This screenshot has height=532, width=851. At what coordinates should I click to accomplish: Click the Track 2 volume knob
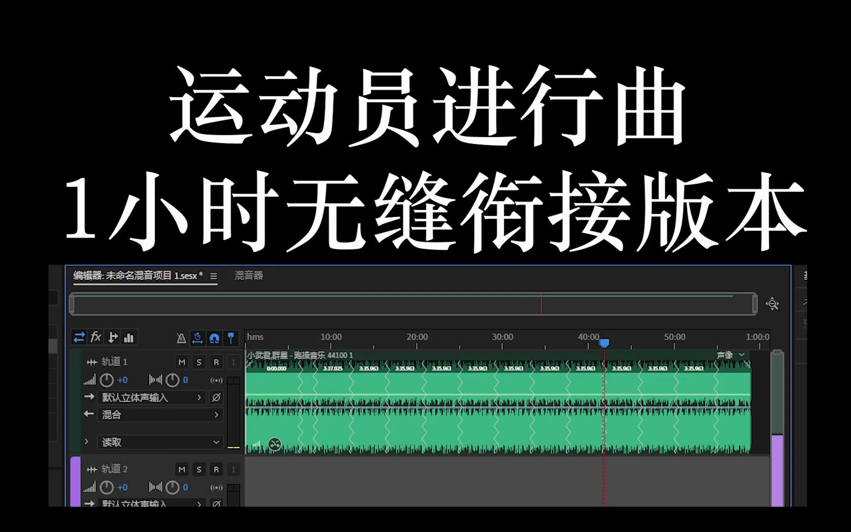pyautogui.click(x=107, y=487)
